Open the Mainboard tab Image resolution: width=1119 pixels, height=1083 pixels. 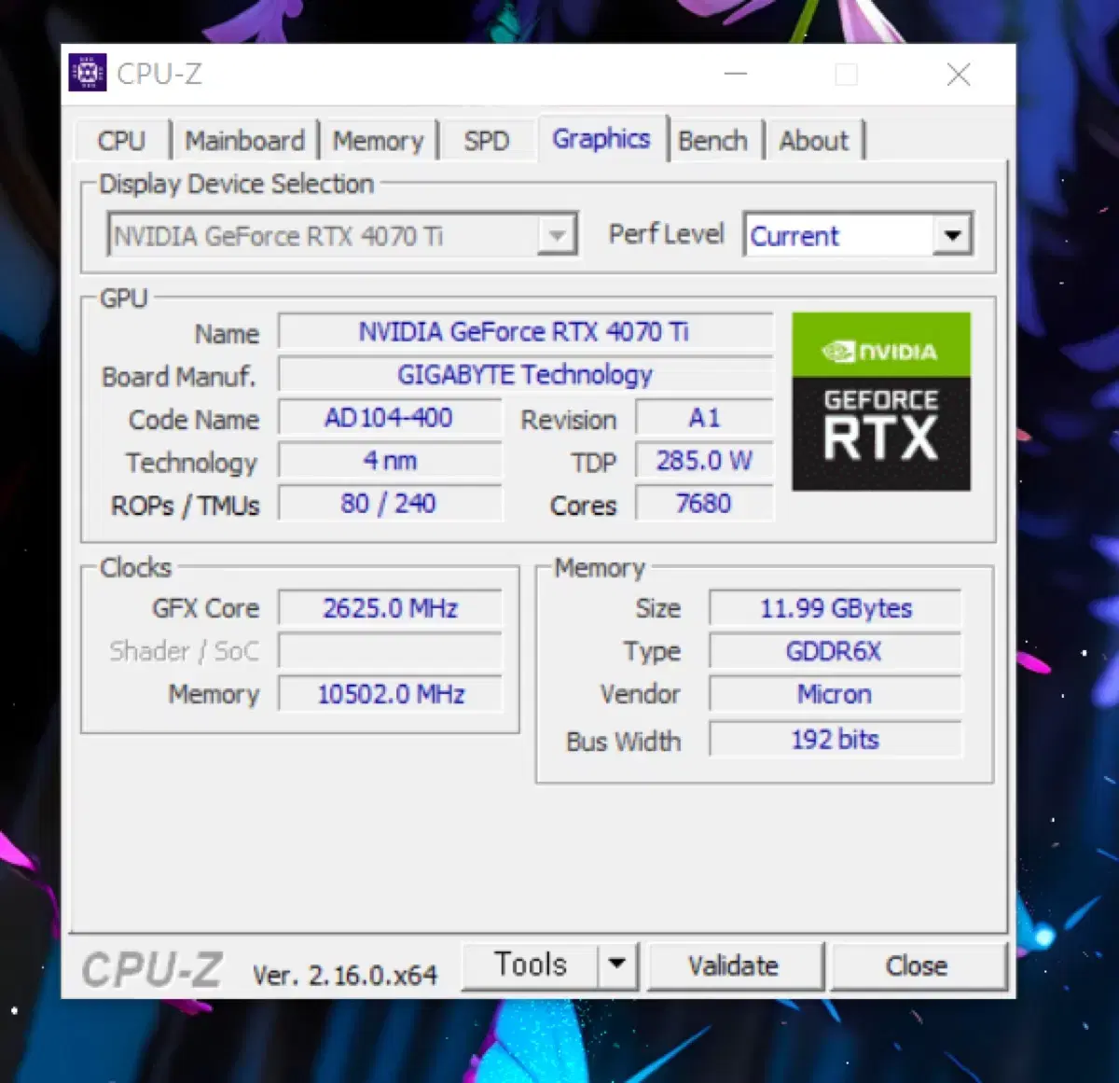pyautogui.click(x=244, y=141)
